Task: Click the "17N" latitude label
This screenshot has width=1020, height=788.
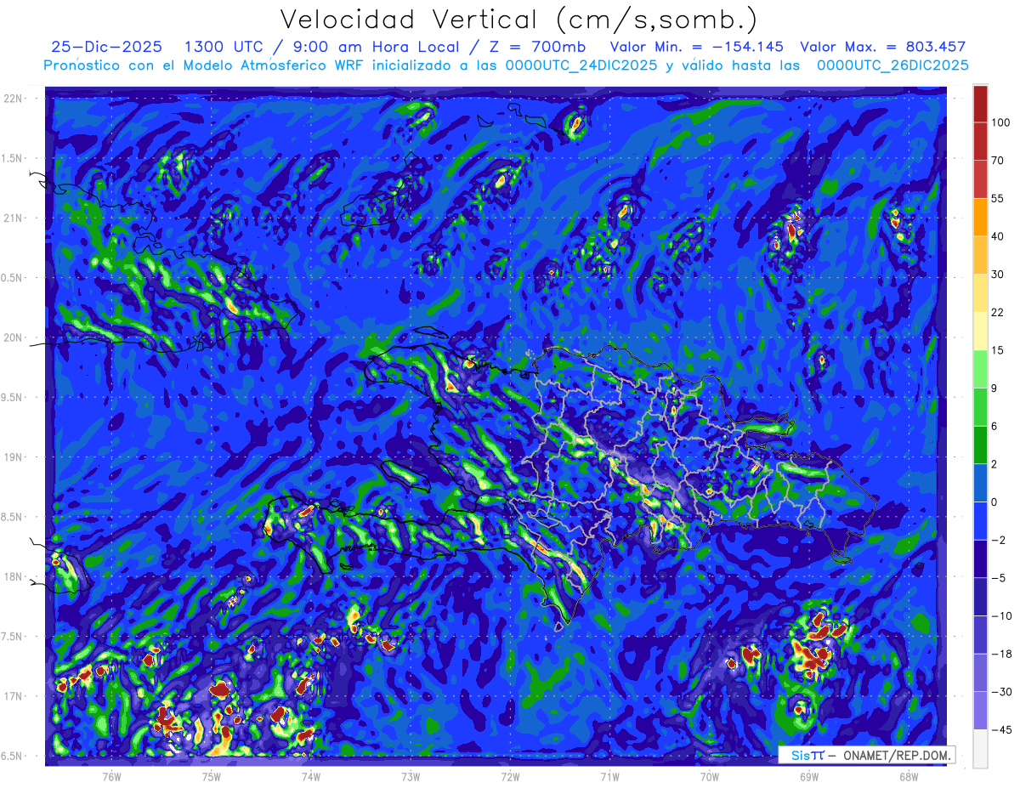Action: 13,696
